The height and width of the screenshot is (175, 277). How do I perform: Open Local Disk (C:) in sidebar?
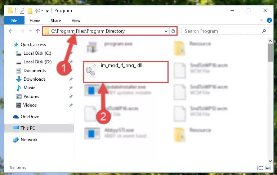[37, 53]
